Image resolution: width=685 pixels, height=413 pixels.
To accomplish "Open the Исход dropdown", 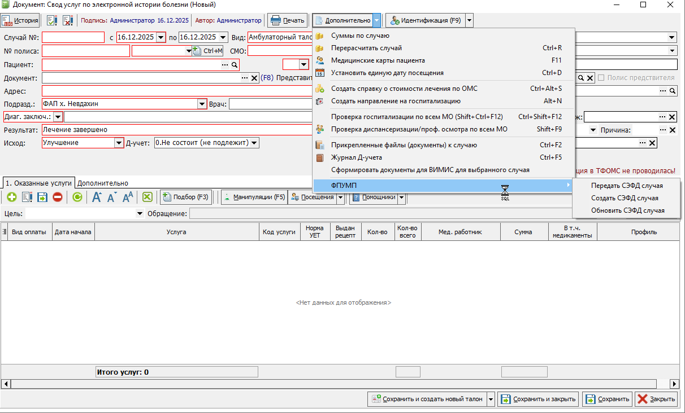I will [x=119, y=143].
